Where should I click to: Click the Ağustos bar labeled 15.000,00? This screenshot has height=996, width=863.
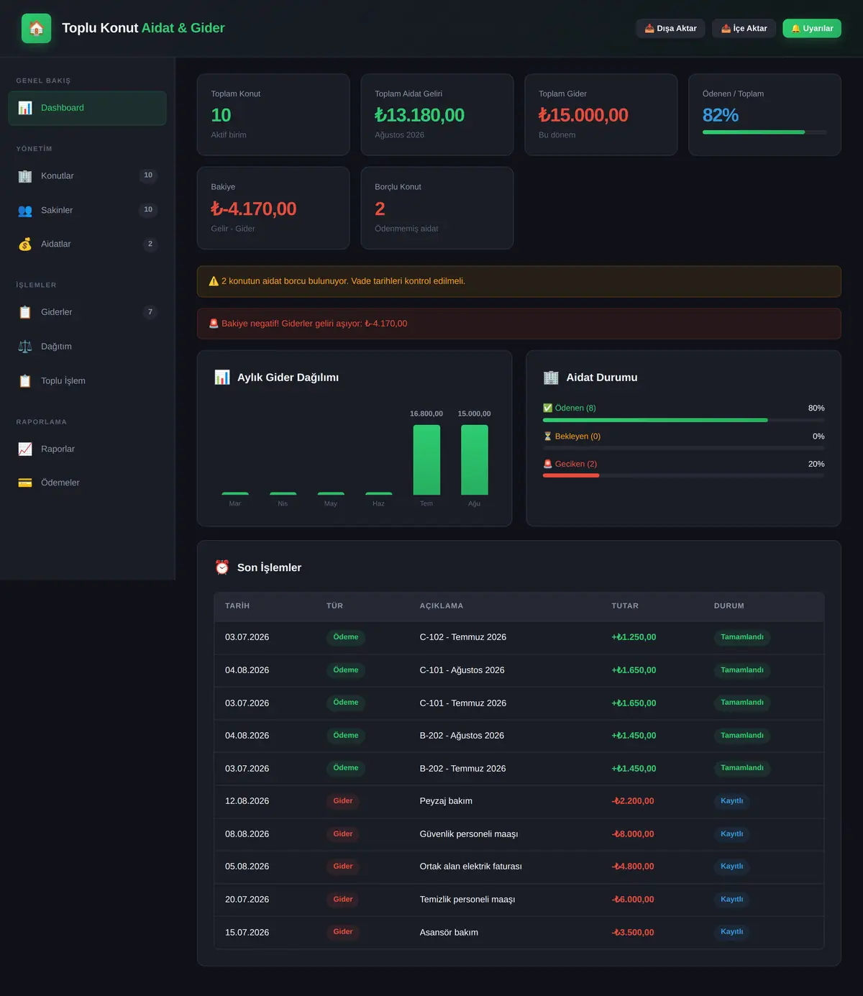point(475,460)
